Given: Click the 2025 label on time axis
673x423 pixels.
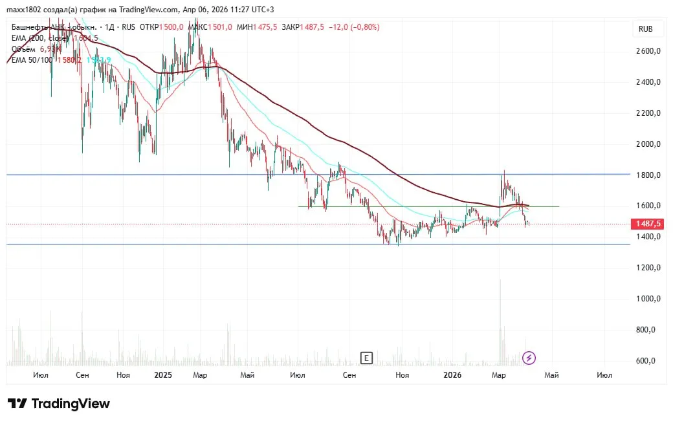Looking at the screenshot, I should (x=163, y=375).
